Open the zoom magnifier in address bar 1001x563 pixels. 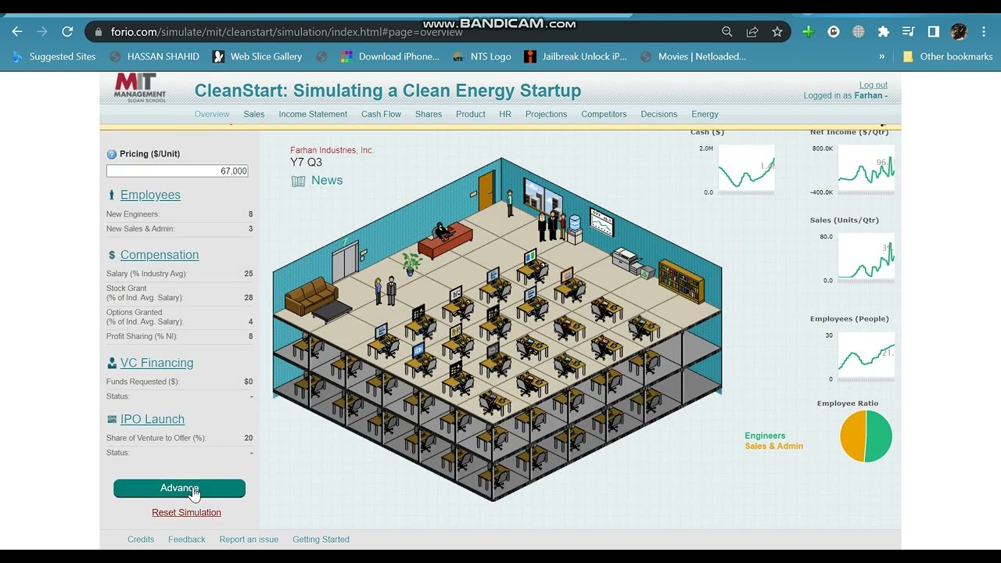(727, 32)
